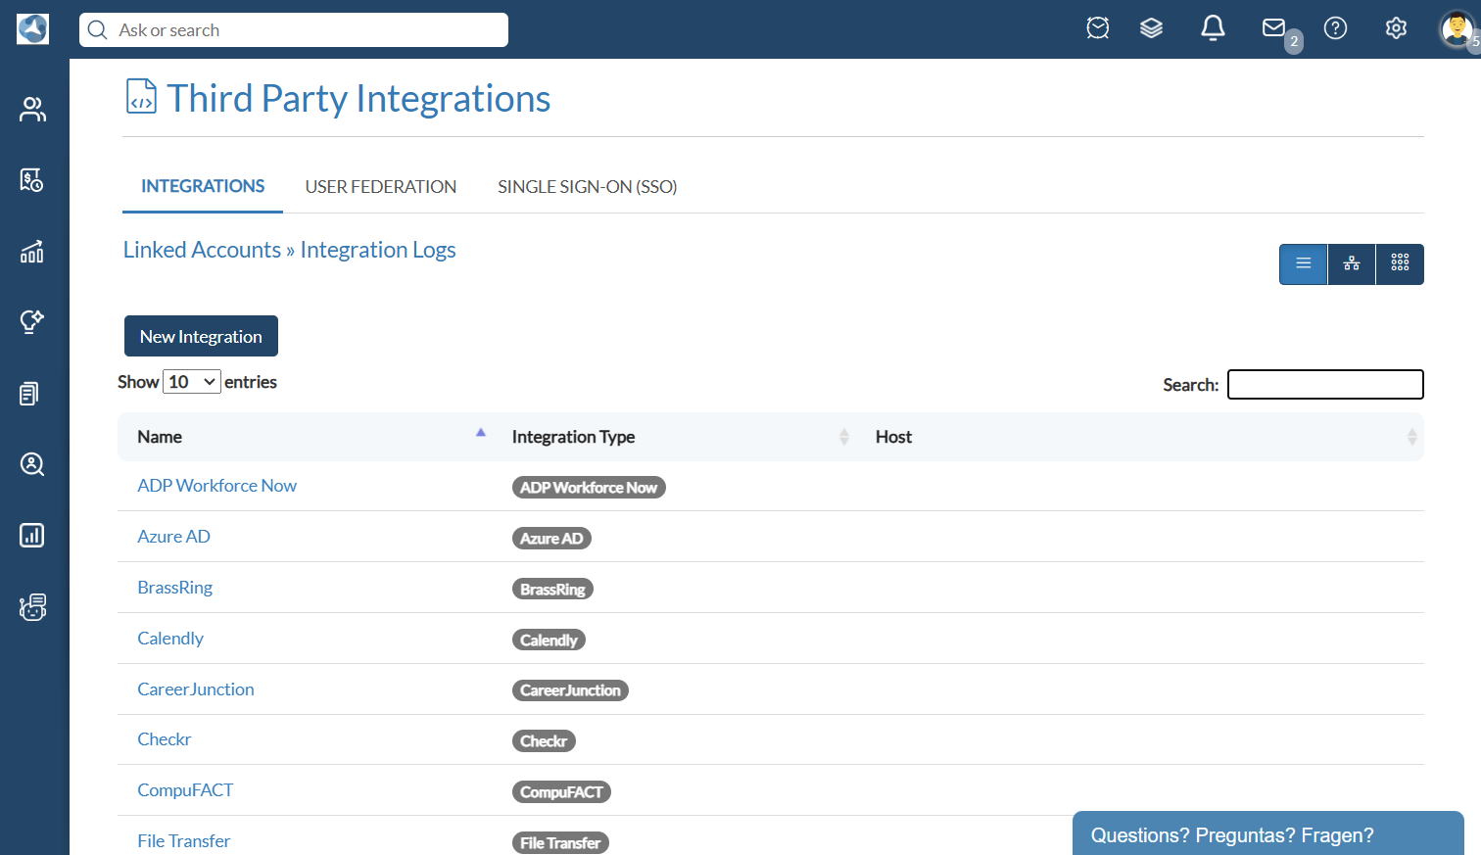Open the settings gear icon
This screenshot has width=1481, height=855.
pyautogui.click(x=1396, y=28)
